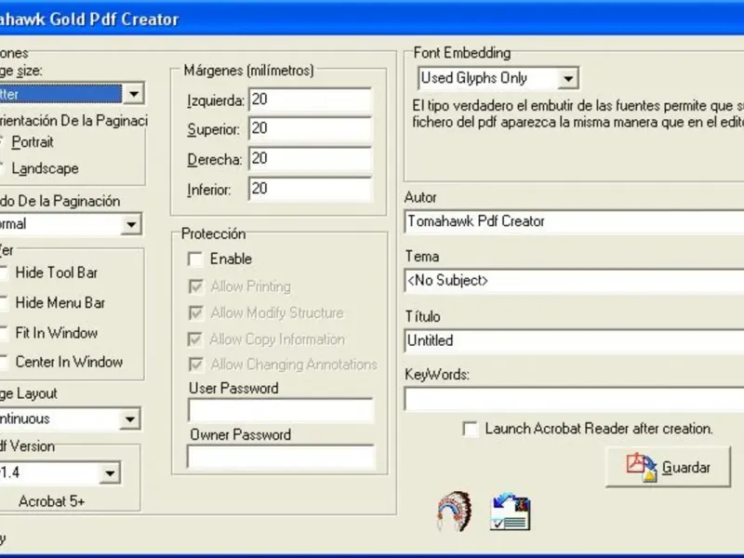
Task: Click the Superior margin field
Action: coord(311,129)
